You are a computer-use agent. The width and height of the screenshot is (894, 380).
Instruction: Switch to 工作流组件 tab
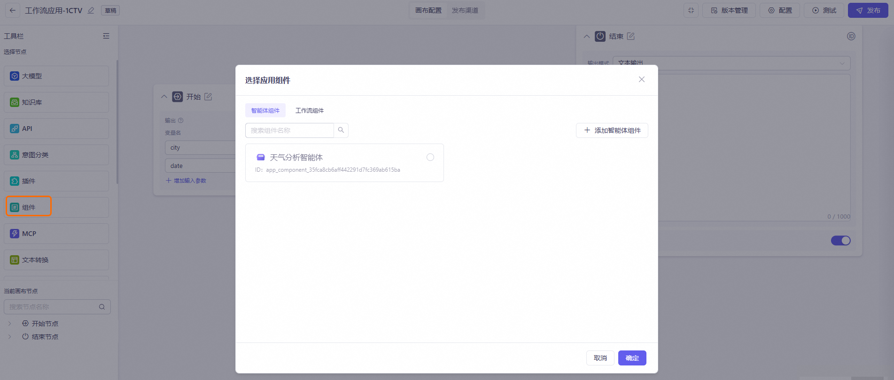[310, 111]
